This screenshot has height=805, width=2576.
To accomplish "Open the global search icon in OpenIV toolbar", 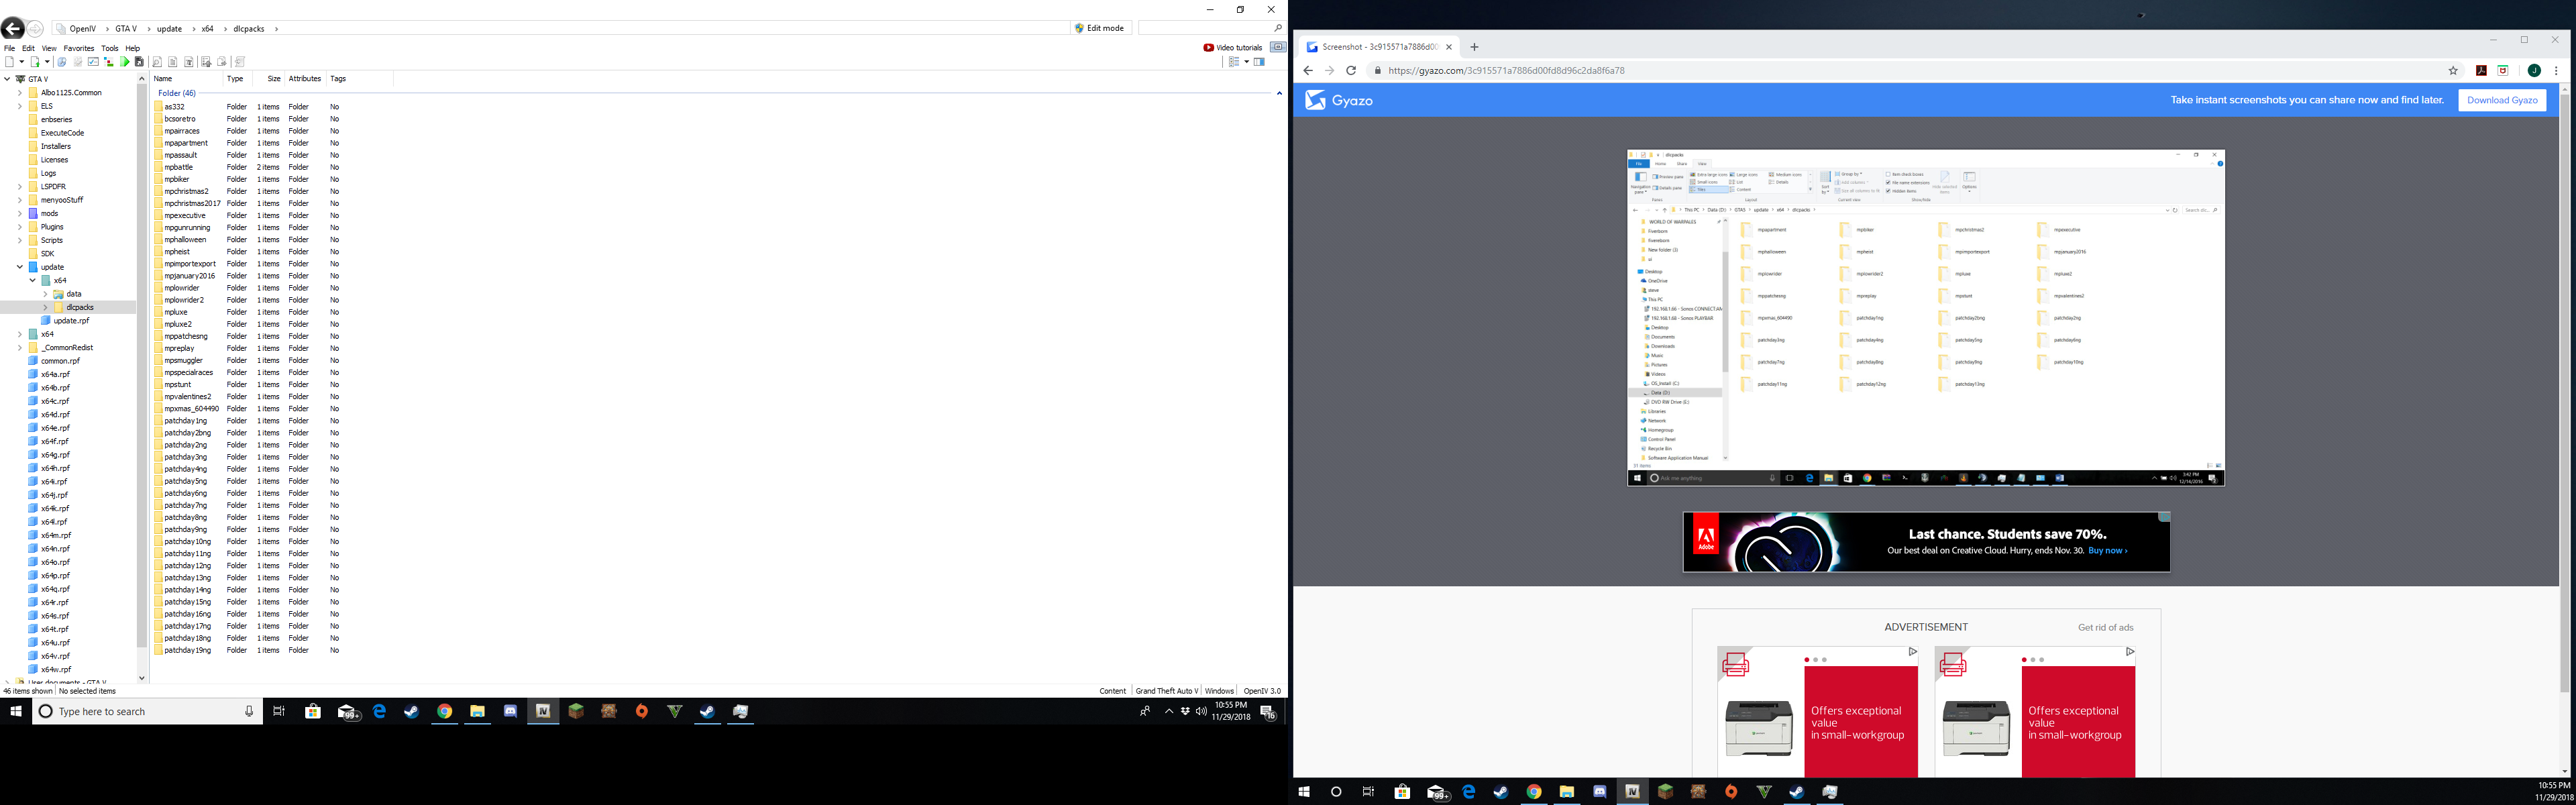I will tap(62, 62).
